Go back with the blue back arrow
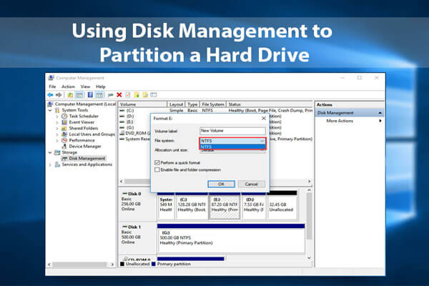 (x=50, y=95)
